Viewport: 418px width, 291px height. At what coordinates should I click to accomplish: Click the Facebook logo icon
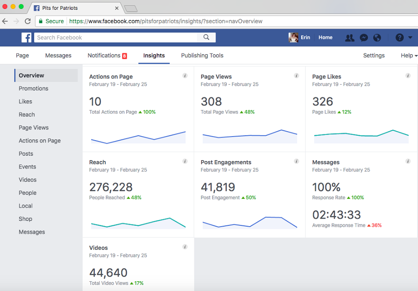[27, 38]
